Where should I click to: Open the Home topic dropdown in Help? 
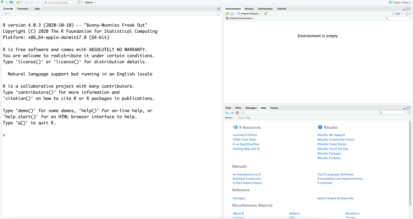click(x=229, y=118)
